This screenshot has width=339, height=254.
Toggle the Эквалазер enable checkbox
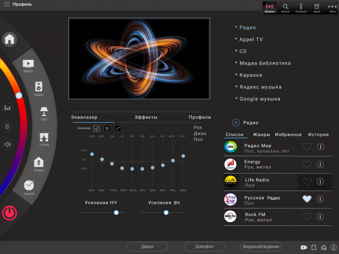click(96, 129)
